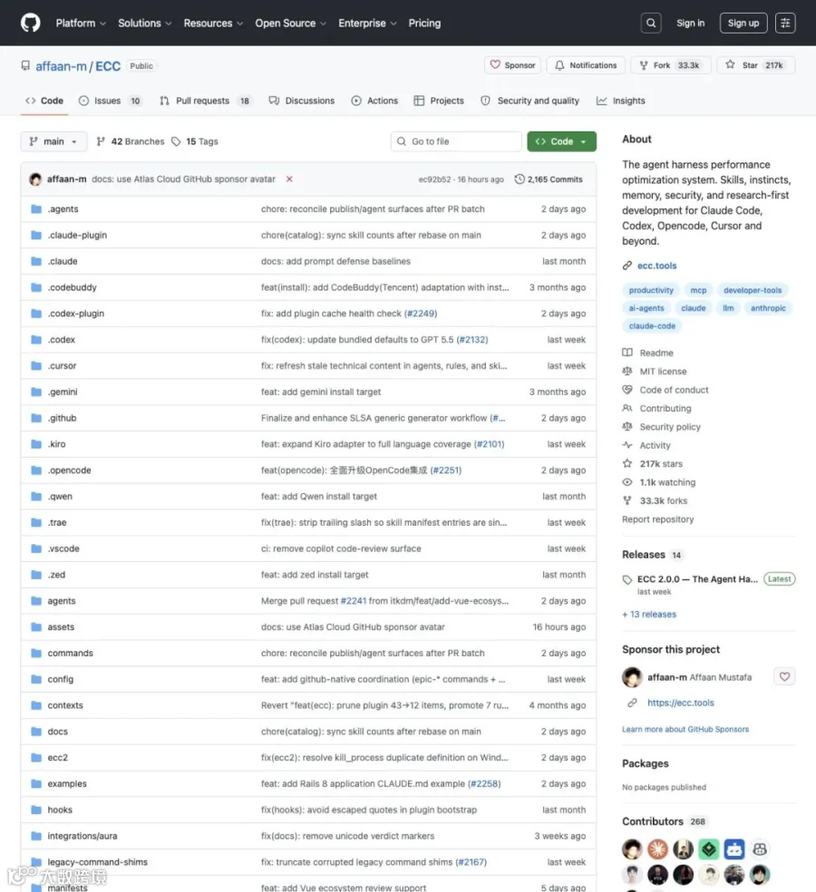Click the failed check X icon
The width and height of the screenshot is (816, 892).
point(289,179)
